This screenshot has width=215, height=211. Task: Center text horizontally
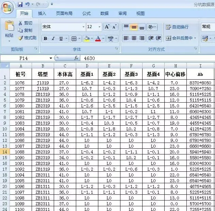point(134,38)
